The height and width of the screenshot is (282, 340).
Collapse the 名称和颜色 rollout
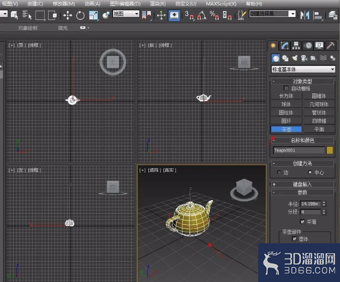pos(302,140)
